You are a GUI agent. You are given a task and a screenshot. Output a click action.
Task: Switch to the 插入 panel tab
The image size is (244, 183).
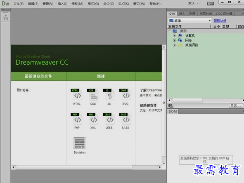point(182,14)
